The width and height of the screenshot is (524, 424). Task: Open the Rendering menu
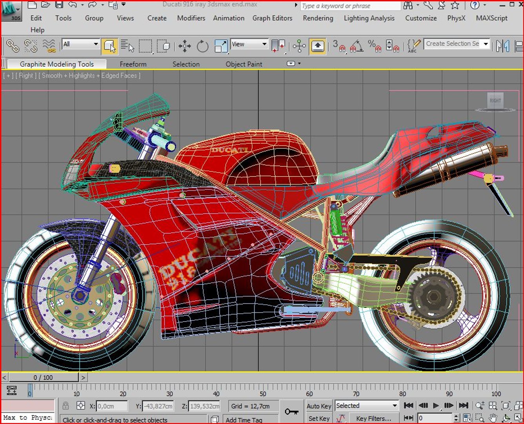tap(318, 18)
